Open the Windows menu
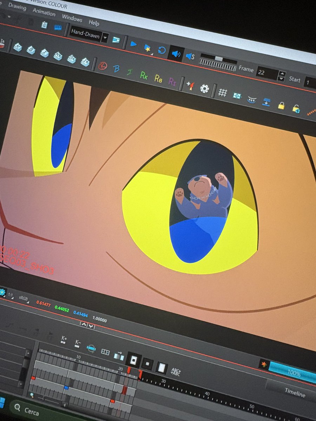Image resolution: width=316 pixels, height=421 pixels. (72, 18)
